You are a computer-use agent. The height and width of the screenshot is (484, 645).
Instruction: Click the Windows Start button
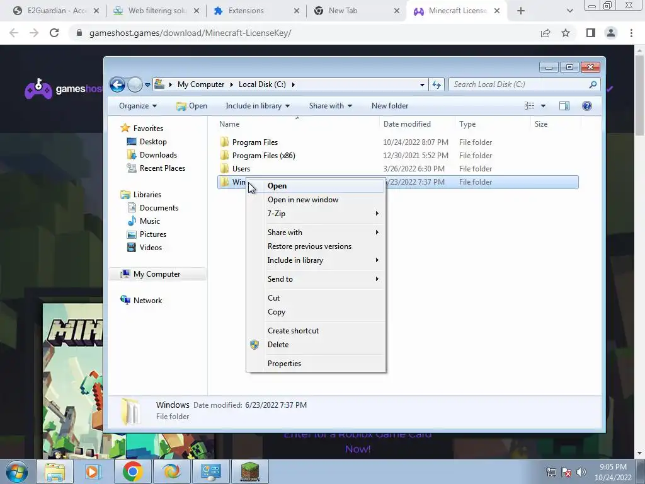point(17,471)
